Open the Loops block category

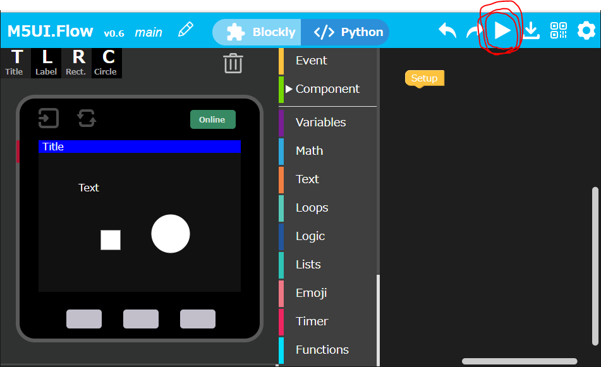click(312, 207)
